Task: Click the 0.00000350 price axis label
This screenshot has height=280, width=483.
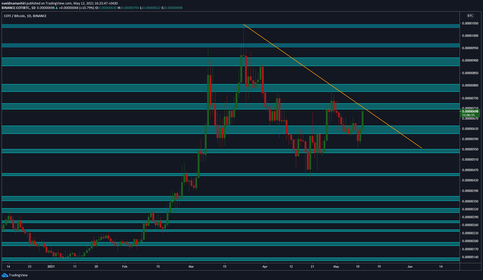Action: pyautogui.click(x=470, y=201)
